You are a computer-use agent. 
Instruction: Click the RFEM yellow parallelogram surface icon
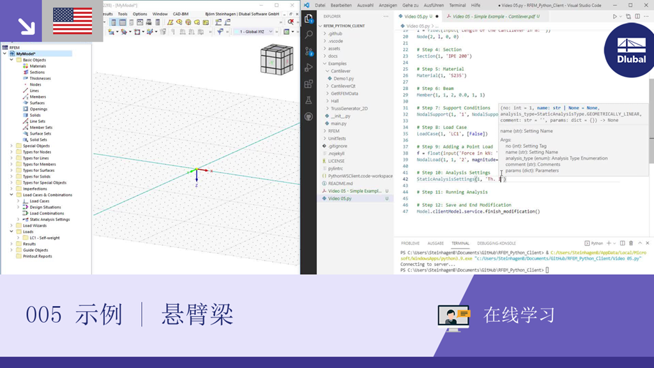(x=170, y=22)
